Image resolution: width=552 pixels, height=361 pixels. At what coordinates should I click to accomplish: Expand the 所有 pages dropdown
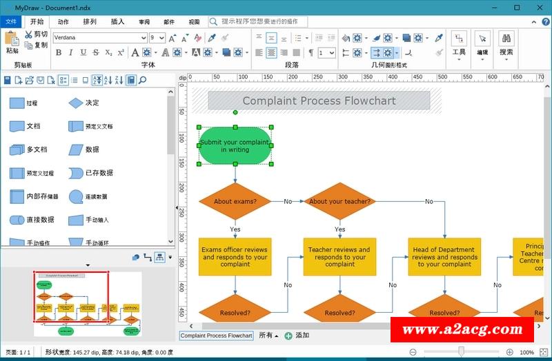click(x=268, y=336)
